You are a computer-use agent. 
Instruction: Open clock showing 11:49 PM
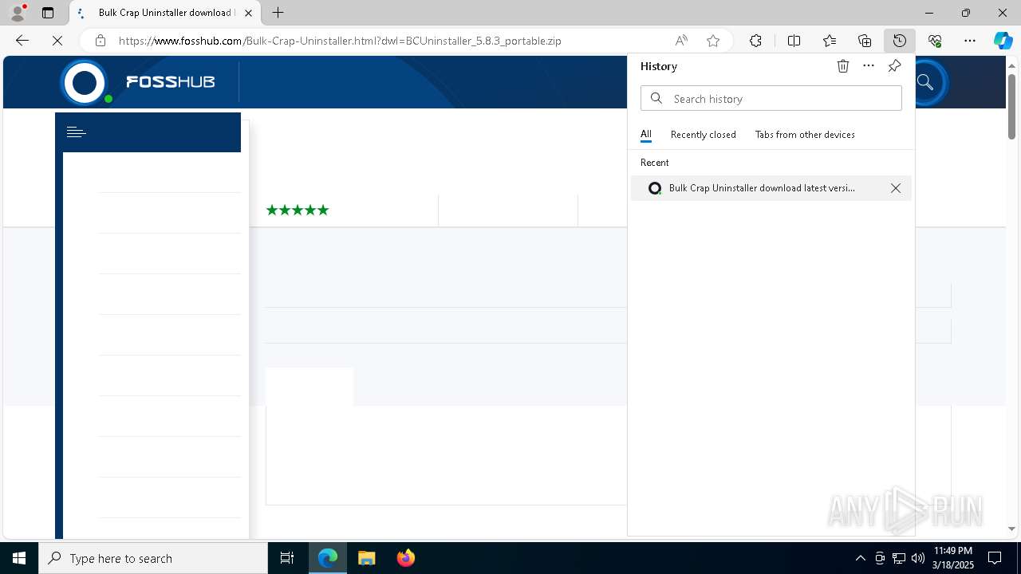952,558
